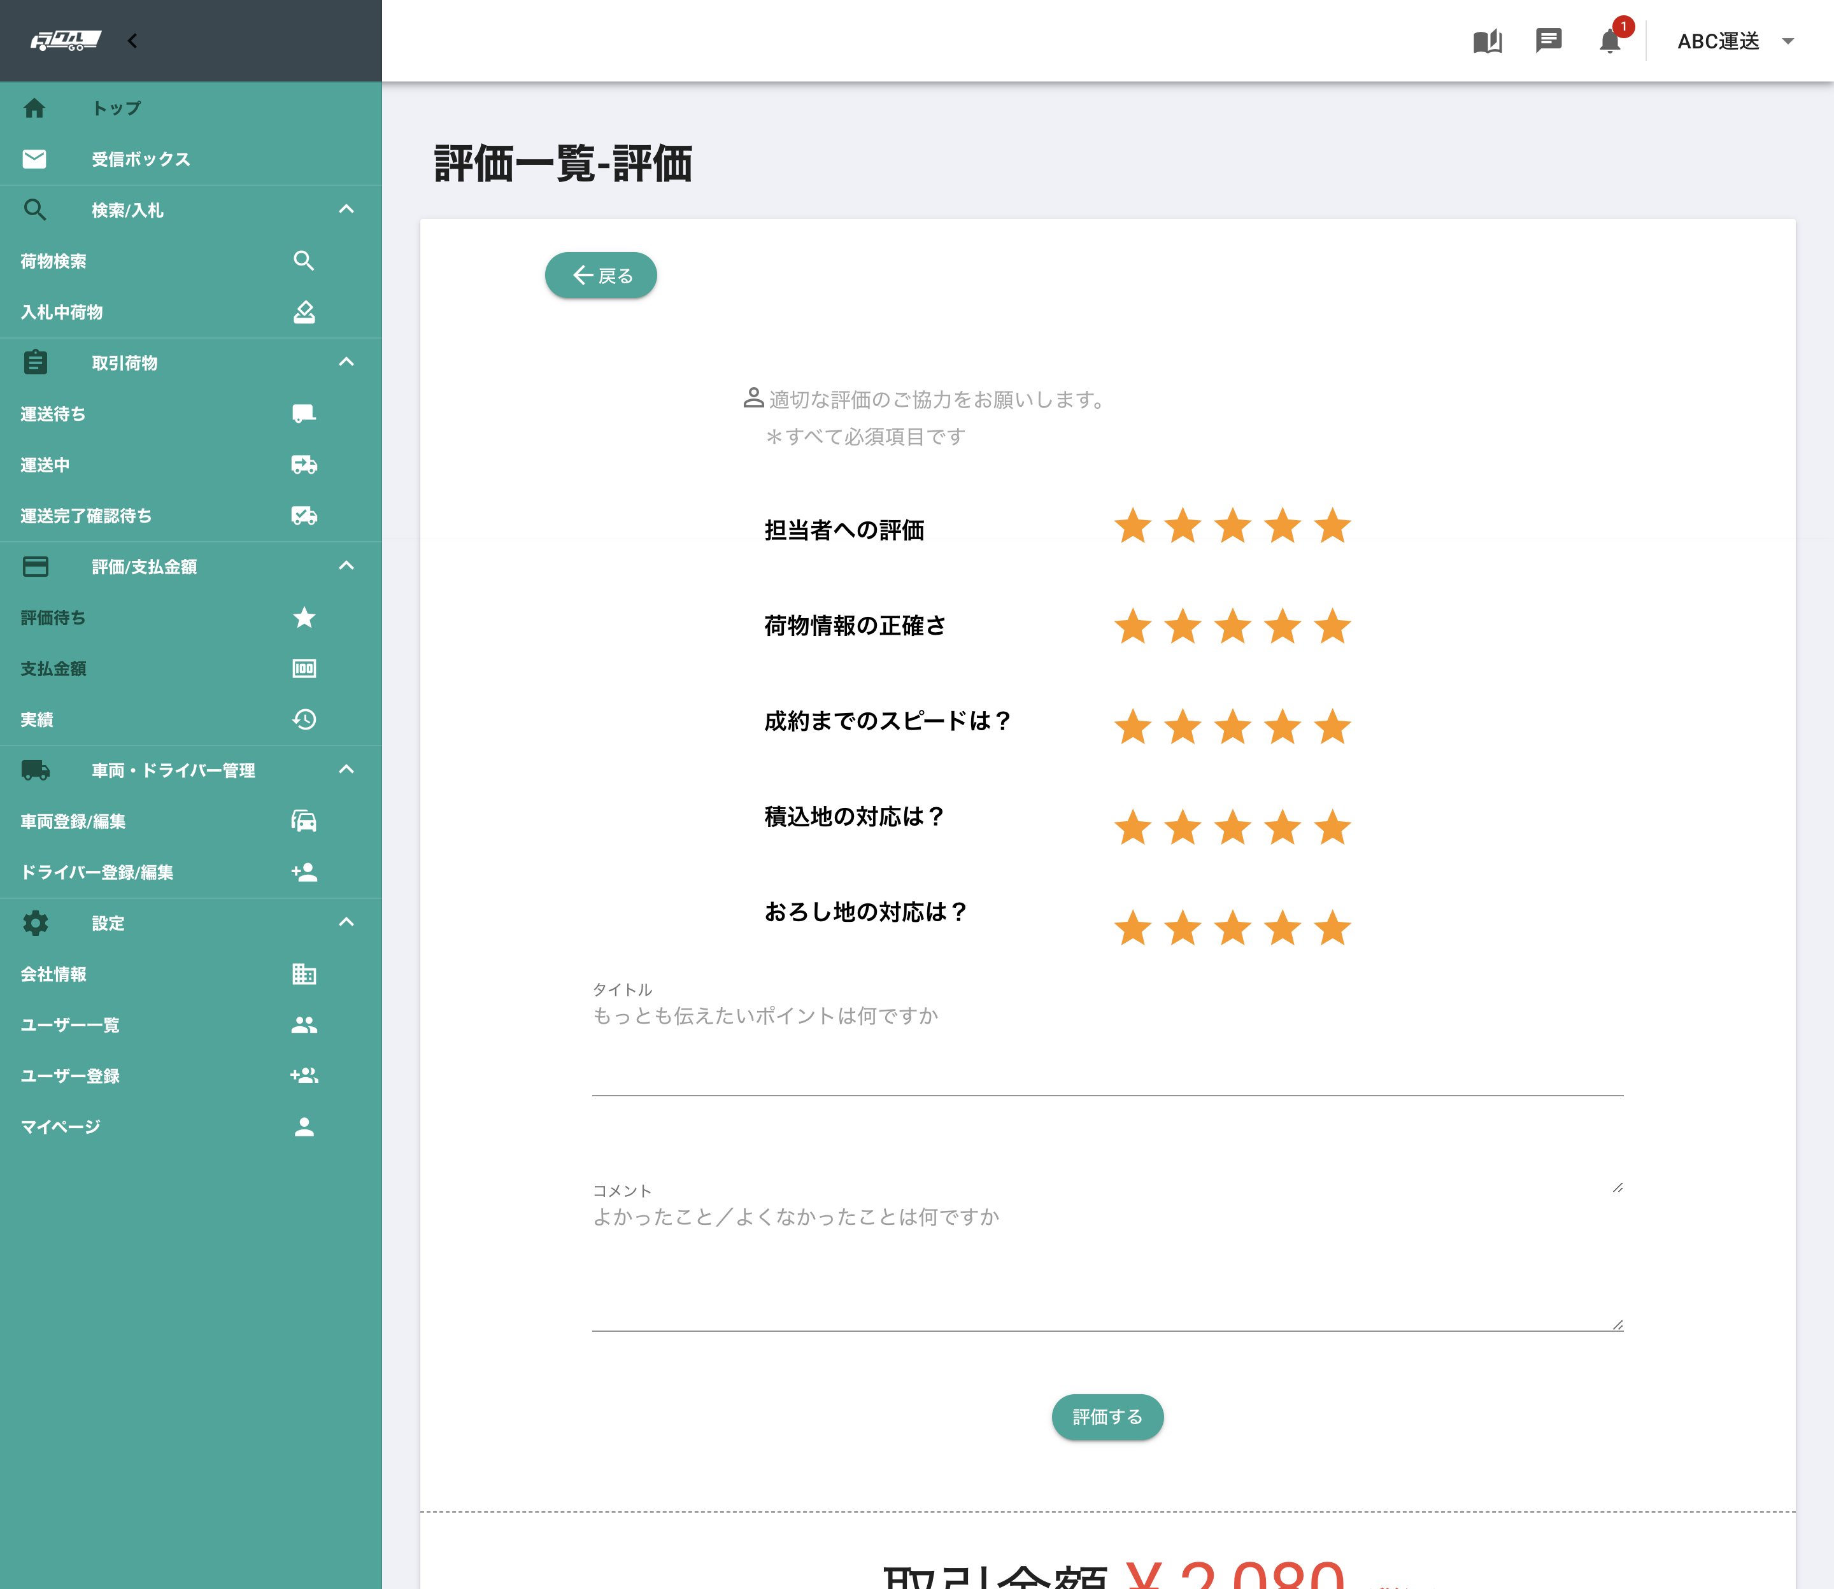Open the ABC運送 account dropdown
This screenshot has width=1834, height=1589.
(1735, 41)
